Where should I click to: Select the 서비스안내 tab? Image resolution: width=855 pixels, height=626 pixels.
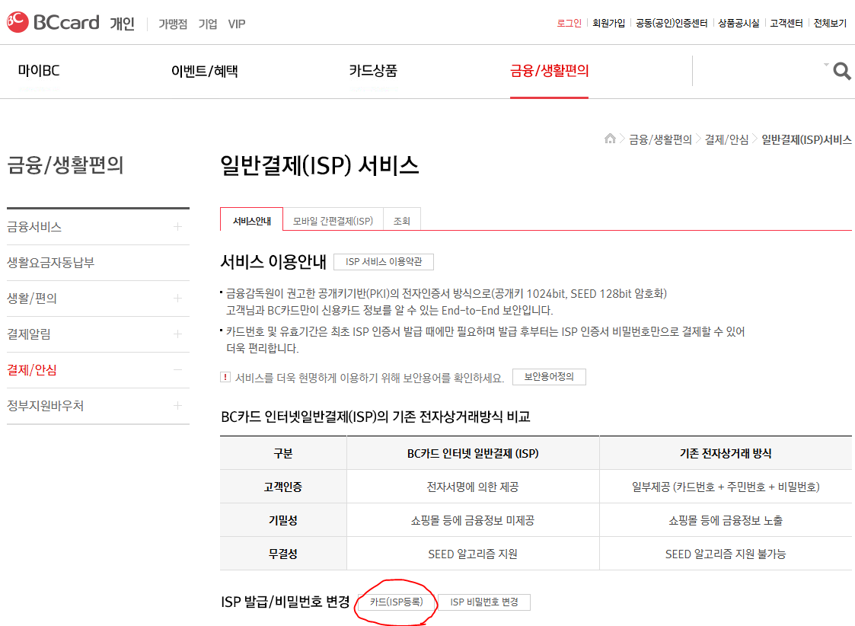251,219
